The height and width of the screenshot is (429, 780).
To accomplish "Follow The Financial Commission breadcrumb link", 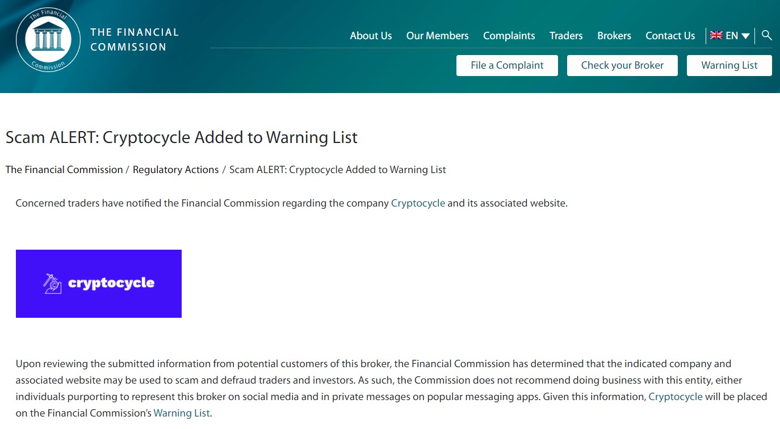I will (x=64, y=170).
